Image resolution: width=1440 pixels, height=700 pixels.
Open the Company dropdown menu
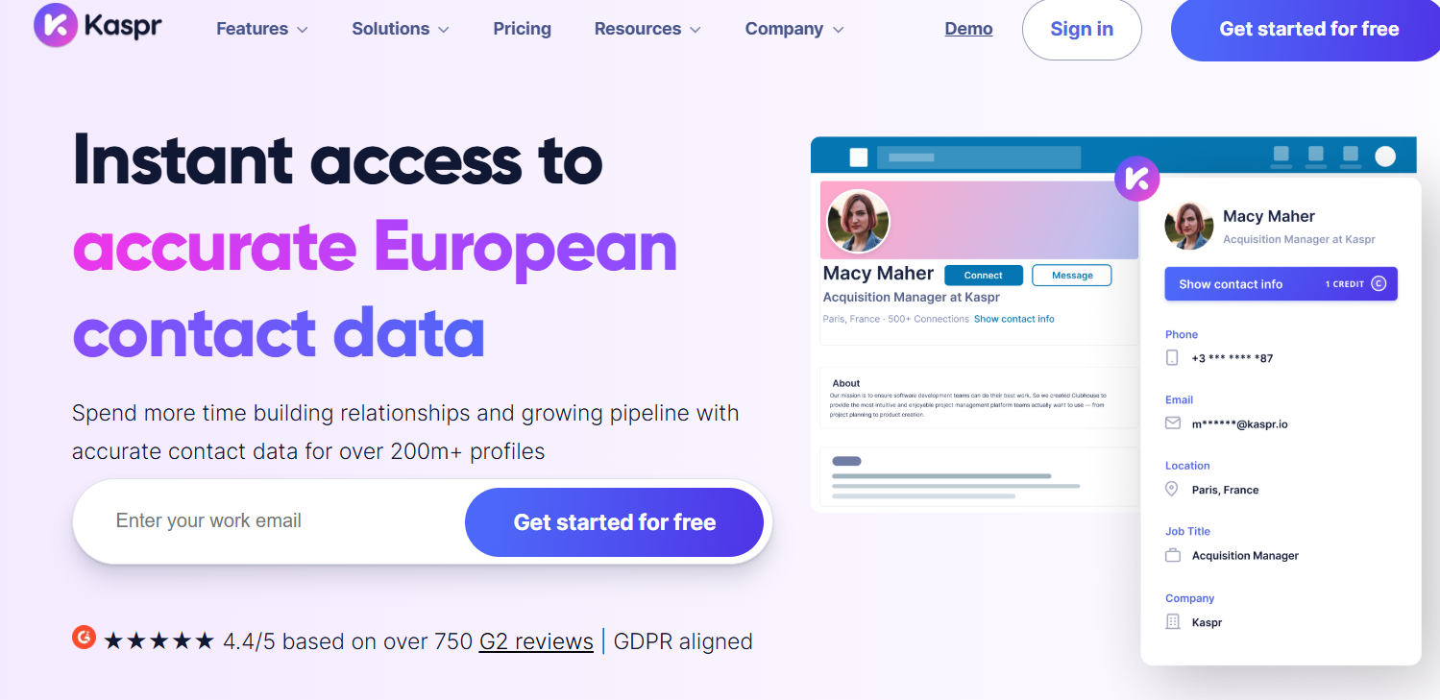(x=794, y=29)
